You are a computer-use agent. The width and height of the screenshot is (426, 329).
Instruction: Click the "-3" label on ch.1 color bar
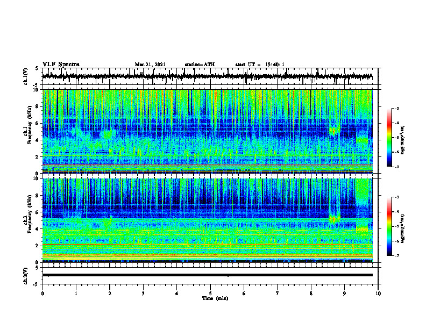tap(396, 109)
